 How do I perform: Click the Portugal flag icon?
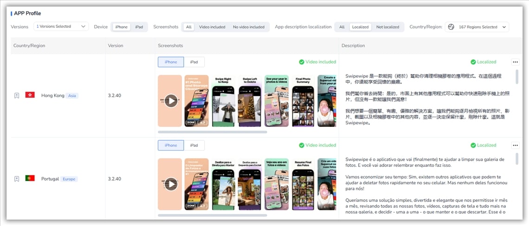(30, 178)
